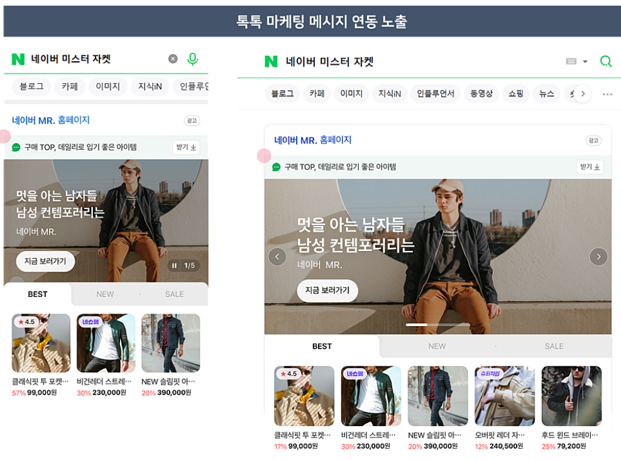
Task: Click the 광고 badge in mobile ad
Action: (x=192, y=121)
